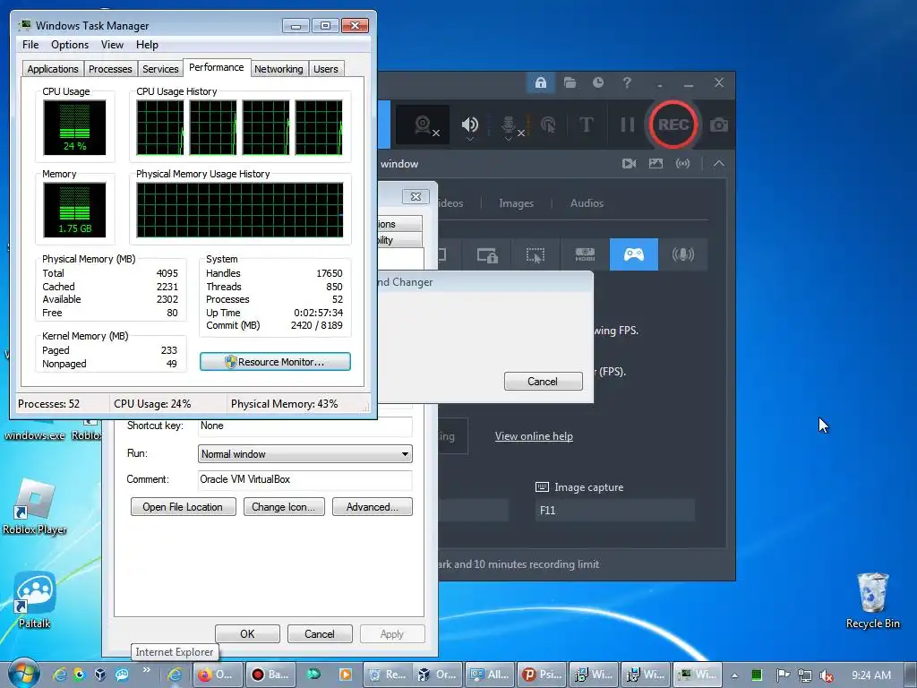Viewport: 917px width, 688px height.
Task: Click the Shortcut key field showing None
Action: pyautogui.click(x=304, y=426)
